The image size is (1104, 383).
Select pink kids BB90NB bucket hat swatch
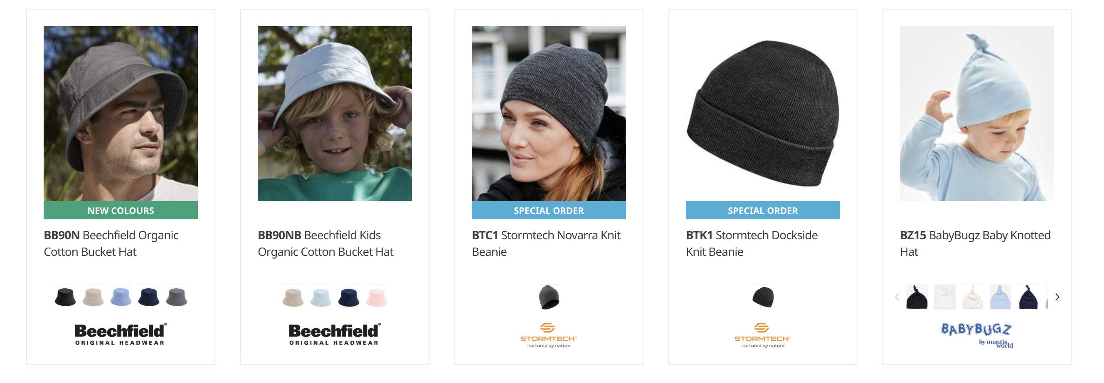[x=377, y=297]
